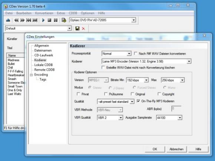The image size is (215, 161).
Task: Toggle Erstellte WAV-Datei nicht löschen checkbox
Action: 103,67
